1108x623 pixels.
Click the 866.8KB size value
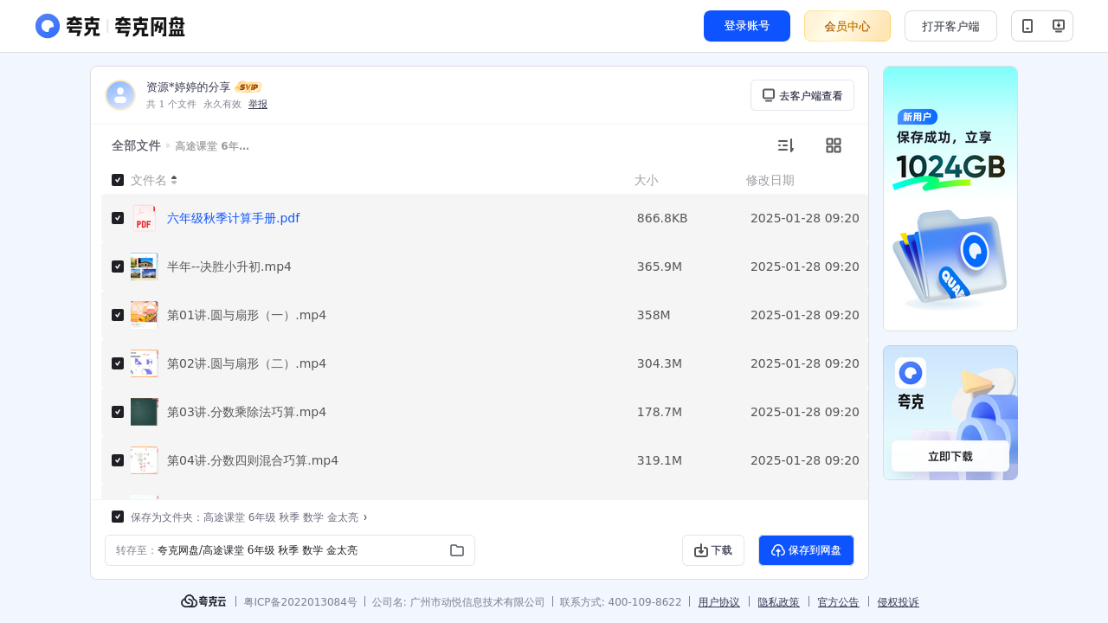click(662, 218)
